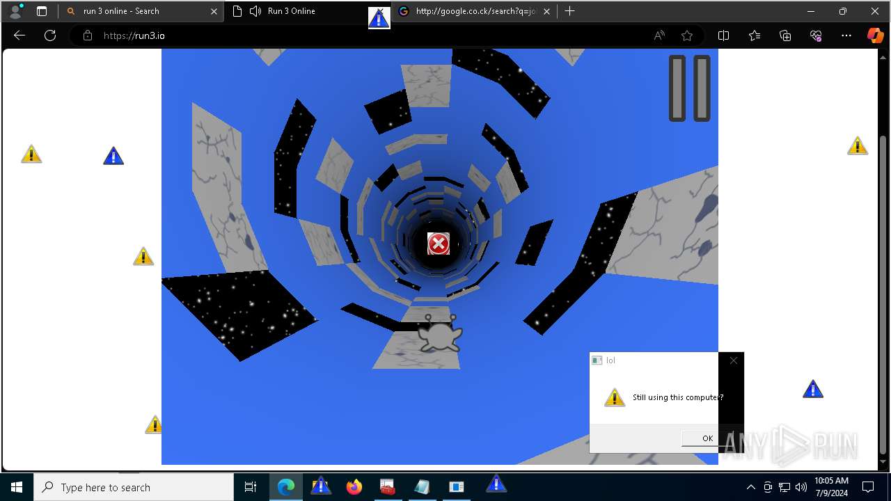Mute the Run 3 Online tab audio
This screenshot has height=501, width=891.
click(255, 11)
